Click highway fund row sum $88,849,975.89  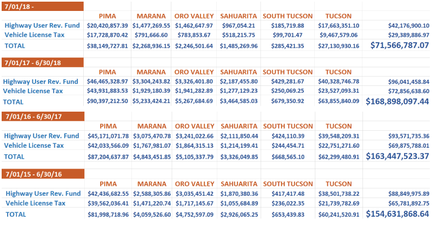406,193
